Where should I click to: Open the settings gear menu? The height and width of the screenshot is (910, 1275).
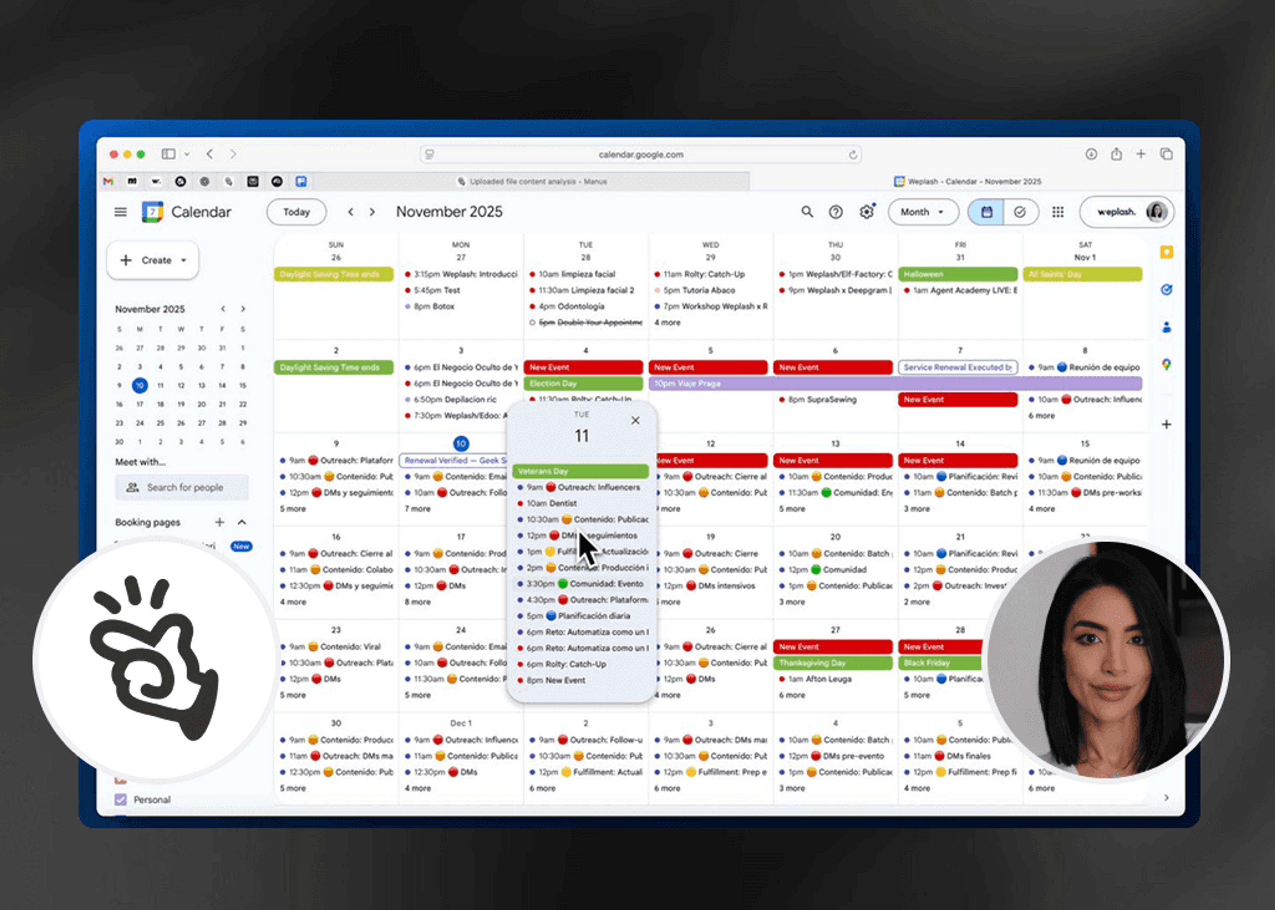(x=867, y=212)
